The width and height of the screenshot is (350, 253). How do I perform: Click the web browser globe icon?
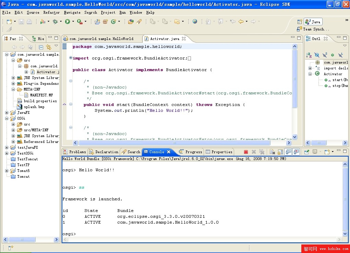pyautogui.click(x=195, y=22)
